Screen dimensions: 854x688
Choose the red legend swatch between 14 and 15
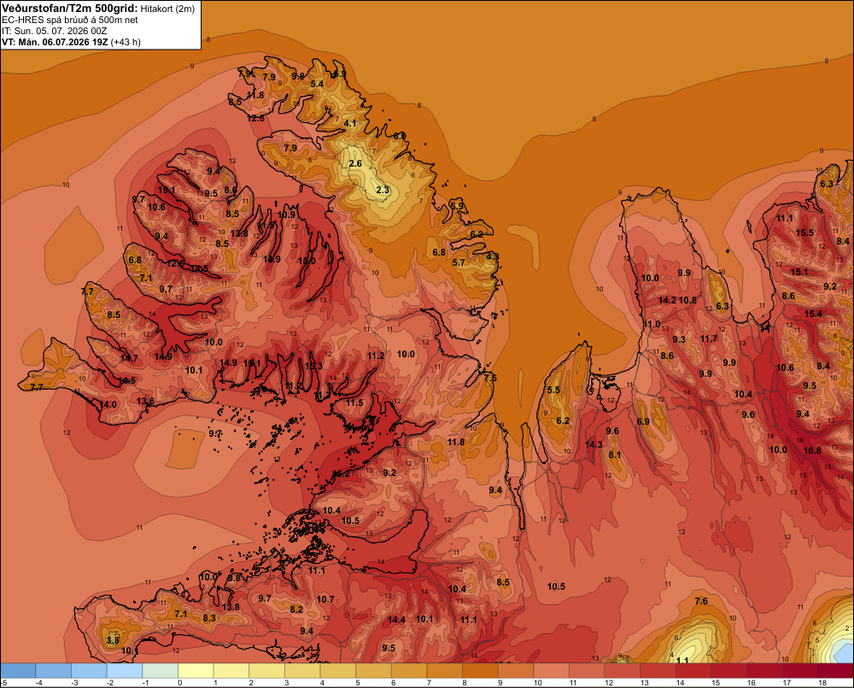tap(693, 671)
